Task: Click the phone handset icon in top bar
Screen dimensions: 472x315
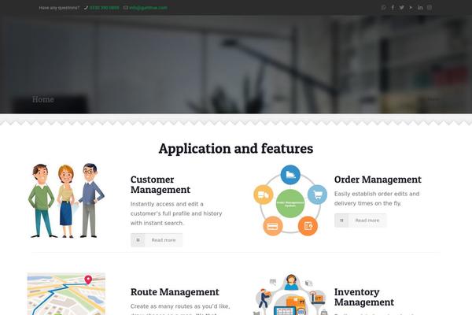Action: coord(86,8)
